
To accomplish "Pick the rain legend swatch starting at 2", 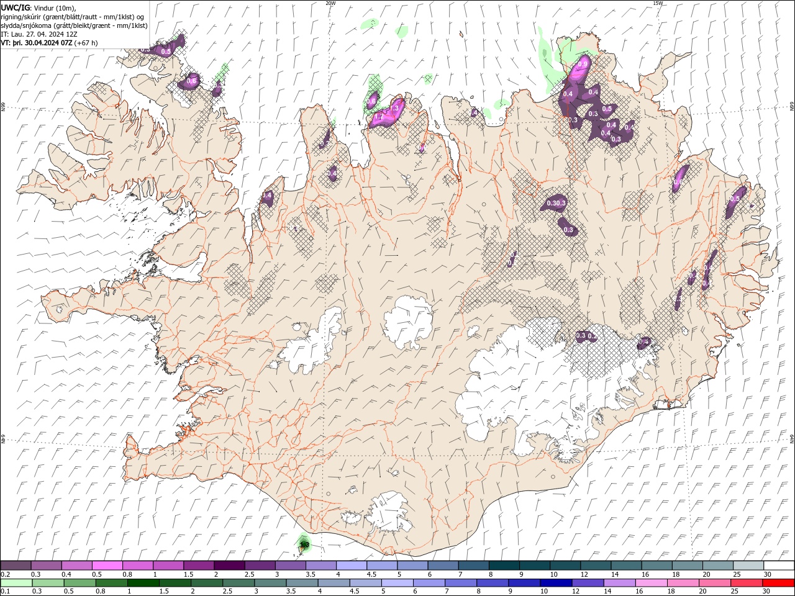I will coord(207,583).
